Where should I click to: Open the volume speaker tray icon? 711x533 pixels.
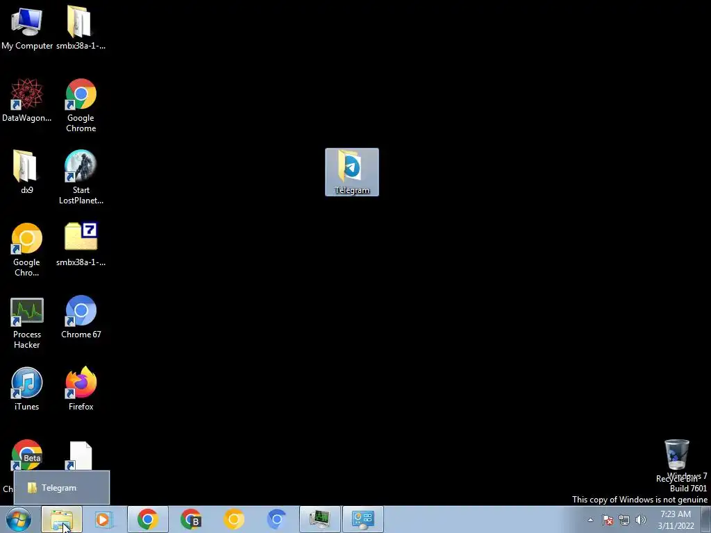(x=641, y=520)
